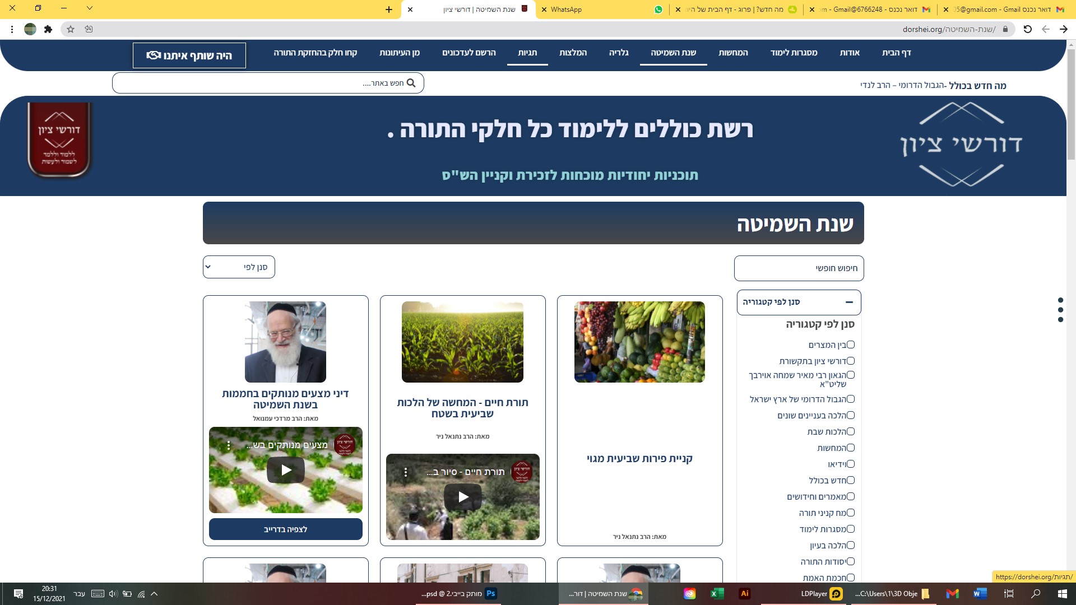This screenshot has width=1076, height=605.
Task: Open Illustrator from the taskbar
Action: (745, 594)
